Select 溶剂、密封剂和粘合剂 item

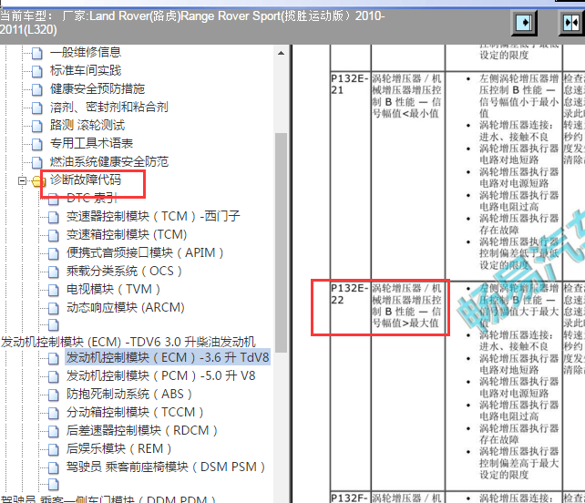point(109,108)
